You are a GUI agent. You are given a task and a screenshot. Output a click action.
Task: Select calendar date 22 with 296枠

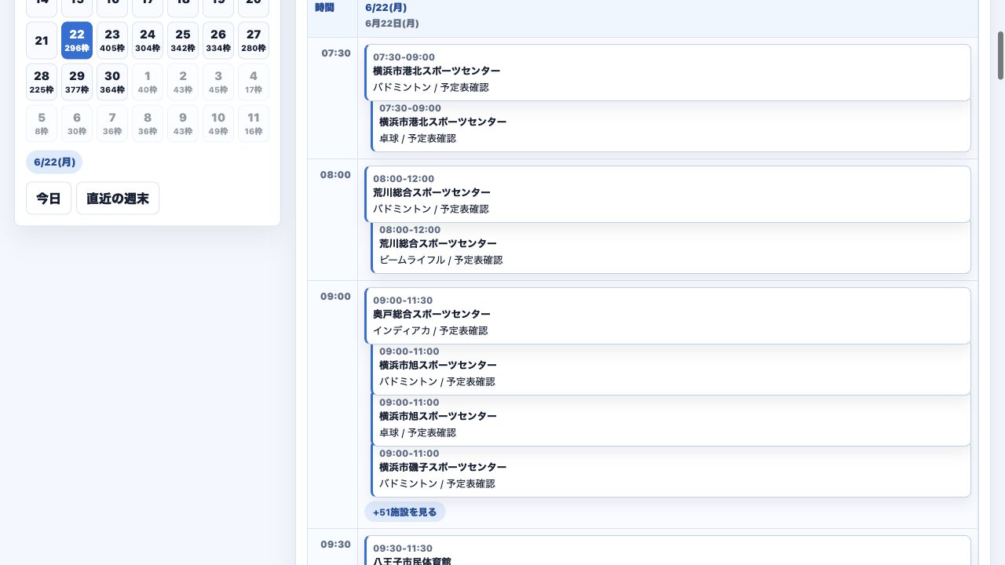77,40
